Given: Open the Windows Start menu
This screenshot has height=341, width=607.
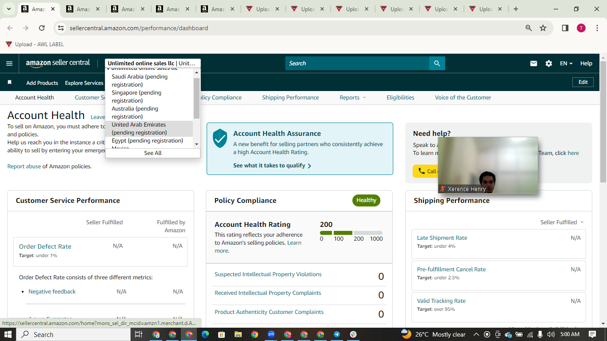Looking at the screenshot, I should [8, 334].
